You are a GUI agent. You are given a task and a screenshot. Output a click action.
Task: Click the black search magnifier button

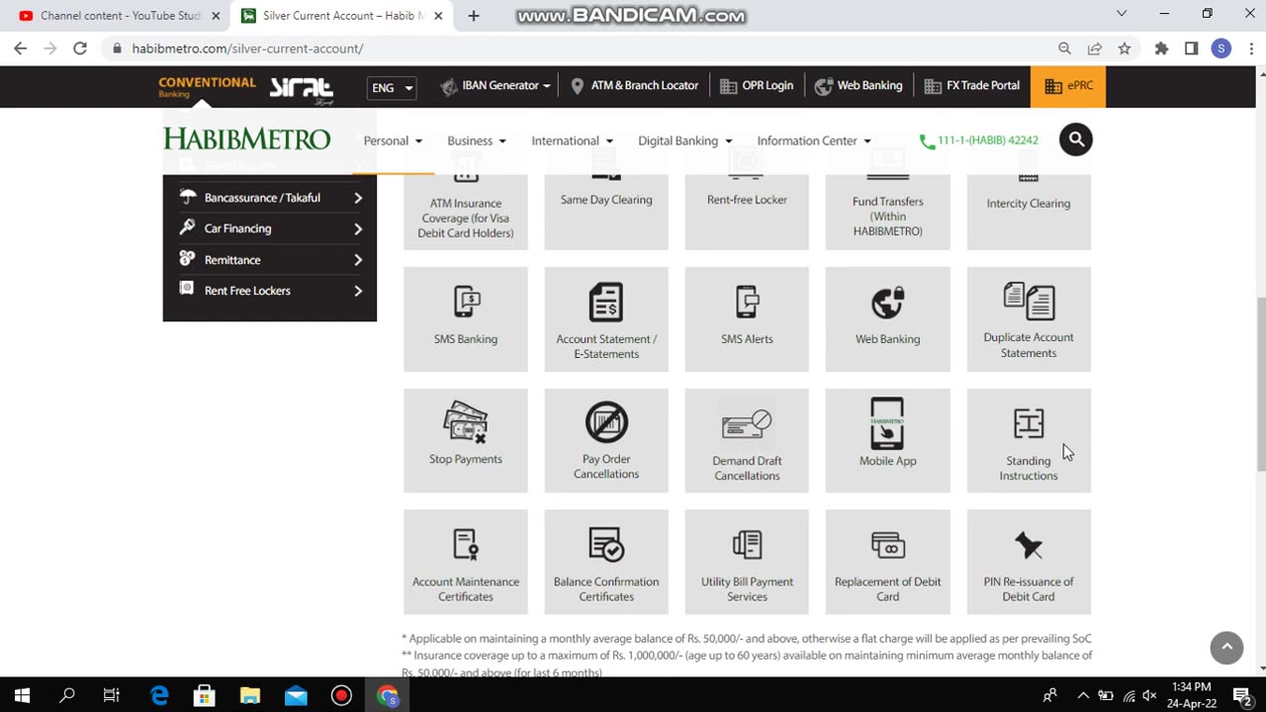1076,139
